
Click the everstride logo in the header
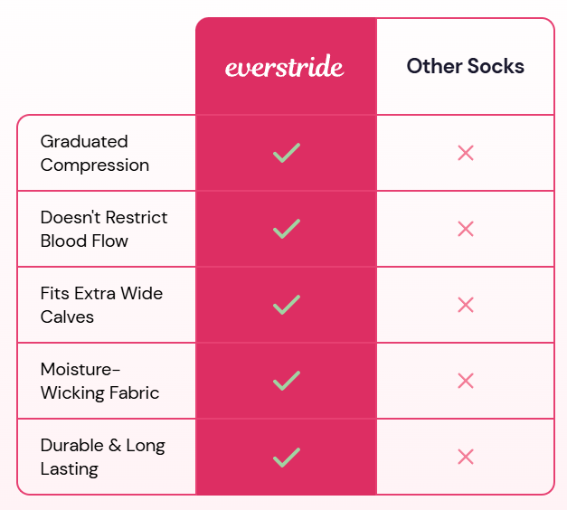[x=285, y=66]
